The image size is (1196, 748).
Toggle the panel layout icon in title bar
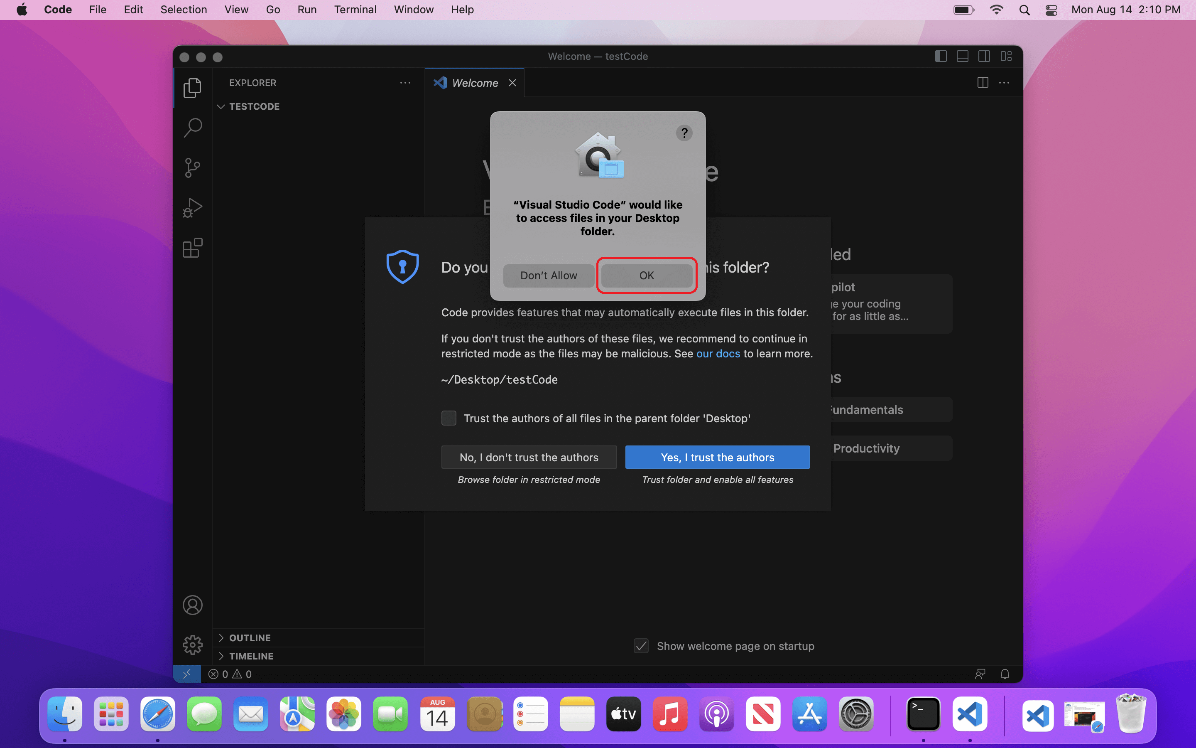click(x=962, y=57)
